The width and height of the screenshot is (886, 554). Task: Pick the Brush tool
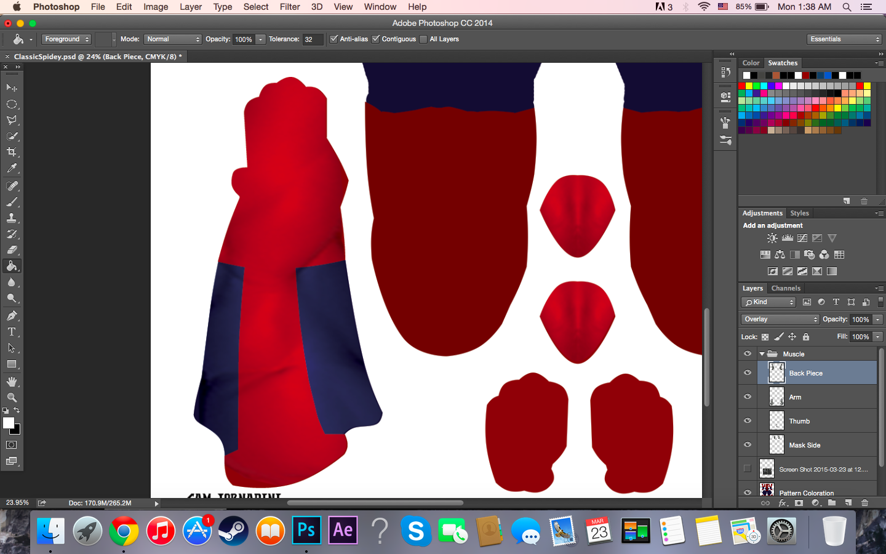12,202
